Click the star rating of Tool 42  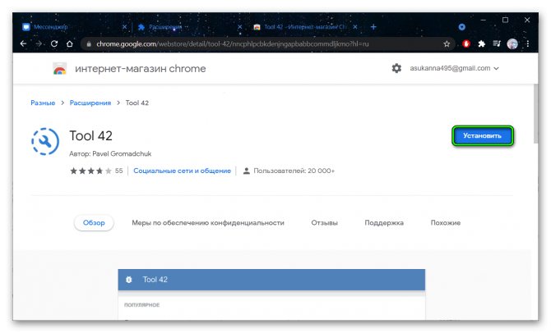click(x=90, y=171)
